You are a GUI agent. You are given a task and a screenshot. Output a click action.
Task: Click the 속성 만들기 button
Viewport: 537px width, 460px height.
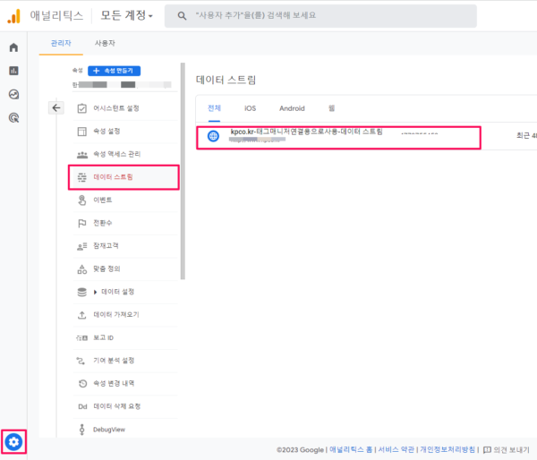pyautogui.click(x=114, y=71)
